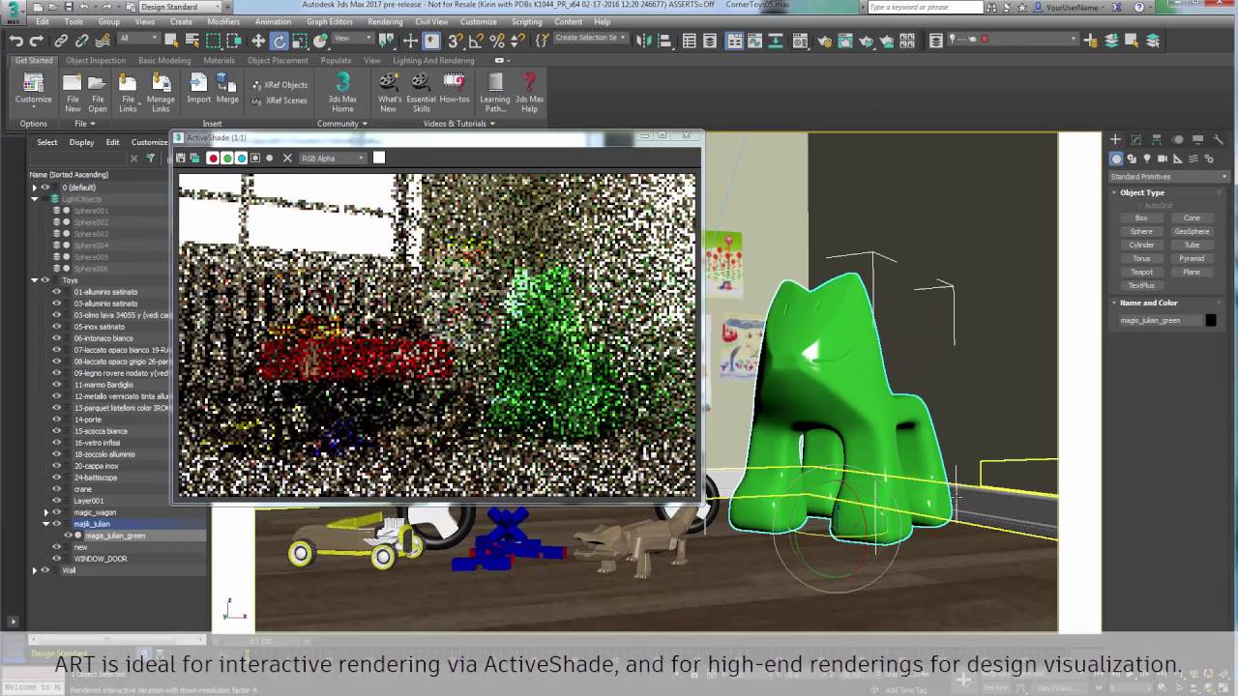Click the Undo arrow in main toolbar

click(x=16, y=41)
